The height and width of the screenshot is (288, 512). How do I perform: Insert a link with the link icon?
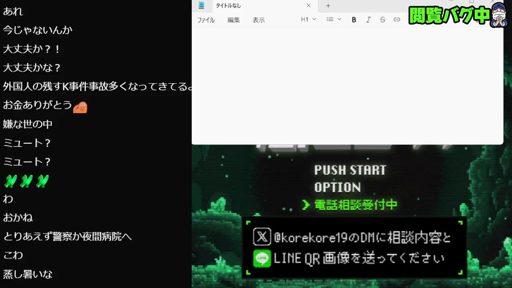coord(397,20)
